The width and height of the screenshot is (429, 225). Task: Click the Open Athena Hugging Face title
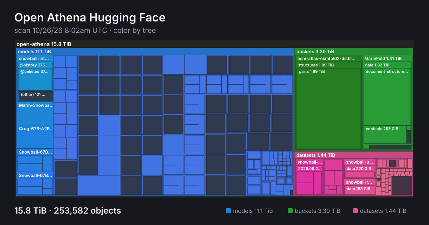(90, 17)
